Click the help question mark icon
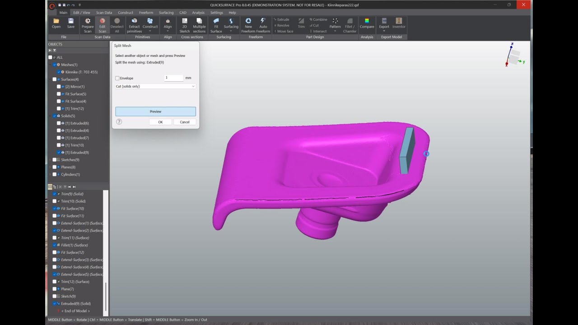The image size is (578, 325). pos(119,122)
